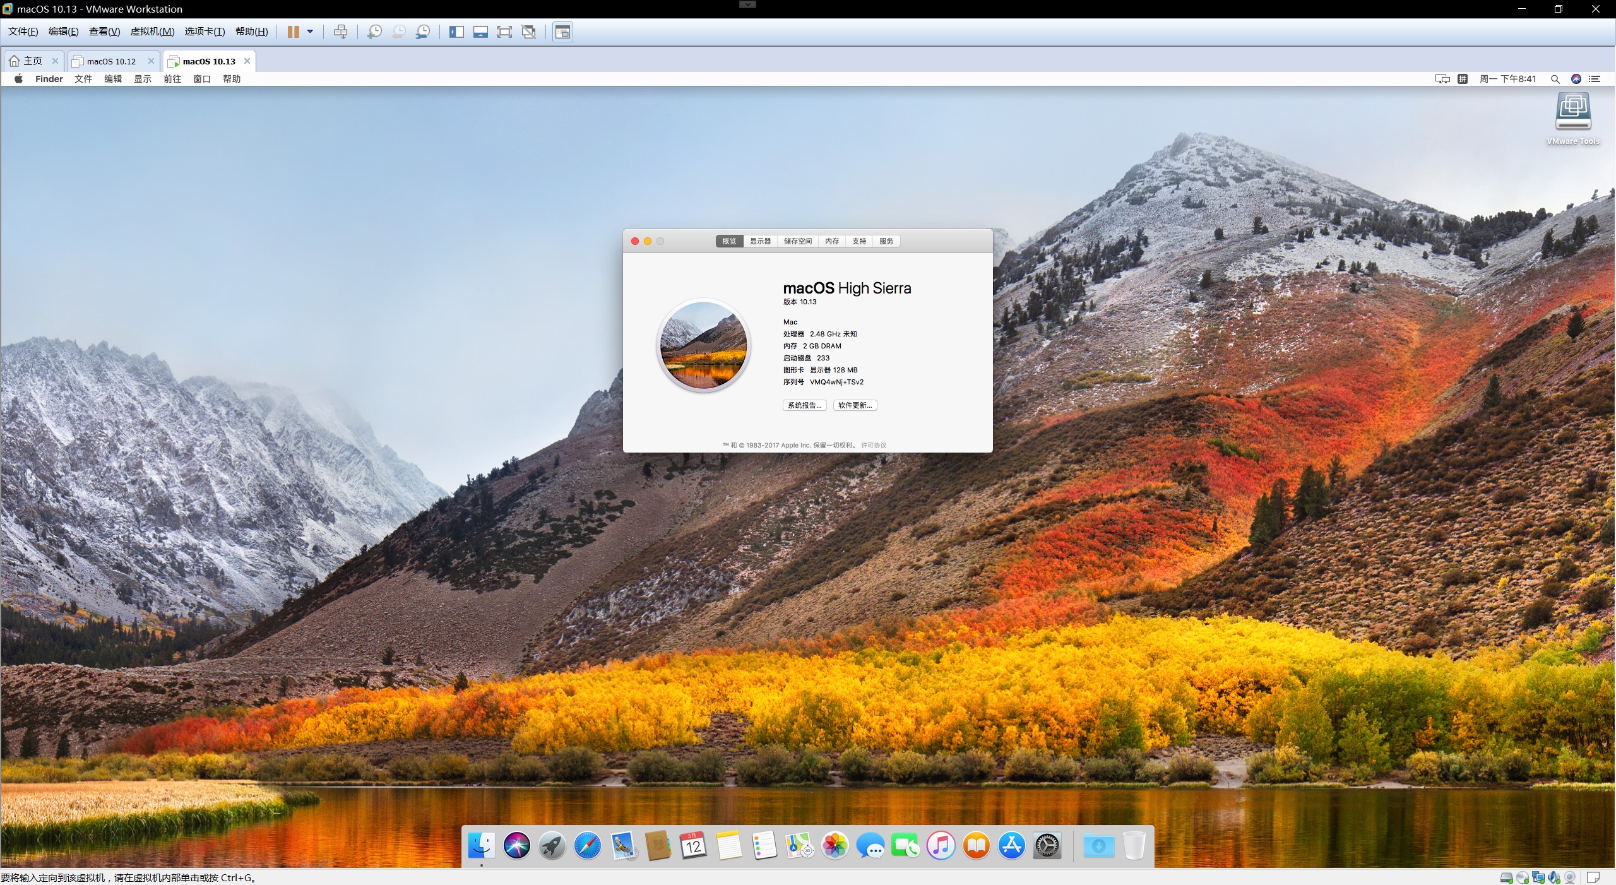Click the menu bar clock 周一 下午8:41

point(1508,79)
